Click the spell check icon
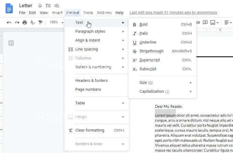 [33, 22]
